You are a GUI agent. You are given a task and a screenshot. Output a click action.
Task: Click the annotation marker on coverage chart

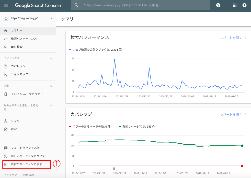click(x=114, y=169)
